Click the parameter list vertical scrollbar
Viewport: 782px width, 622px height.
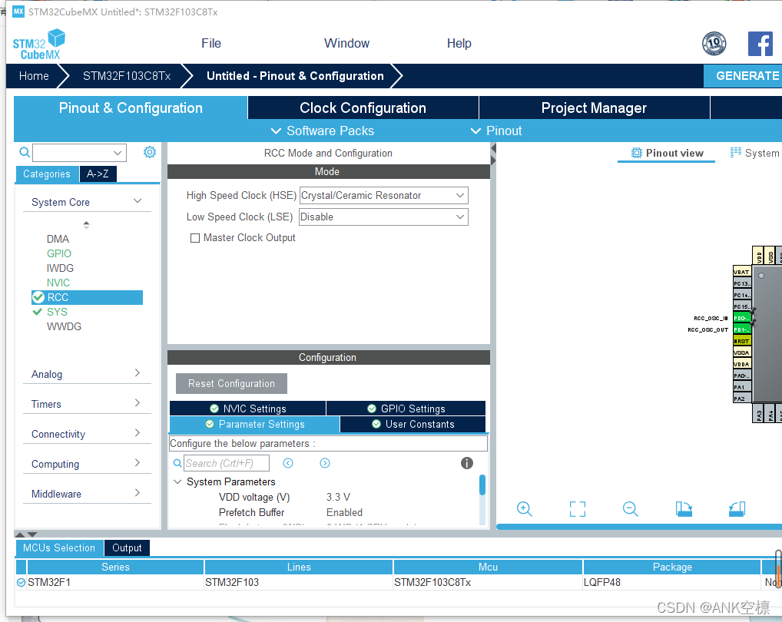(x=482, y=485)
